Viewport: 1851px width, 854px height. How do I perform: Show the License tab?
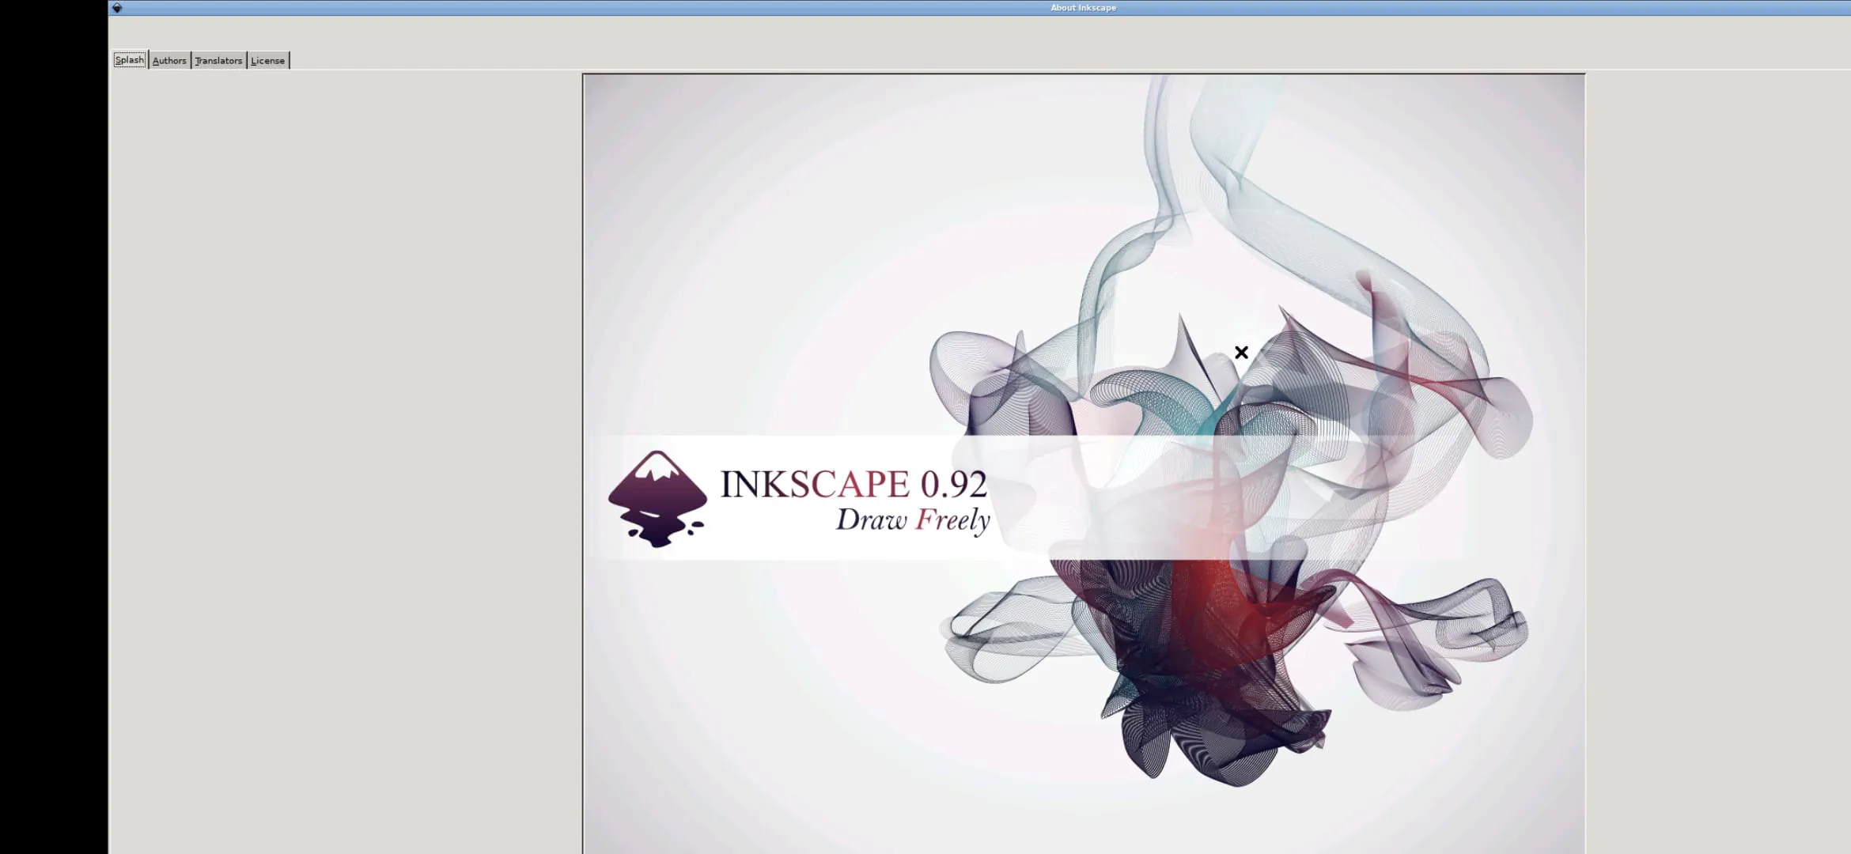(267, 61)
